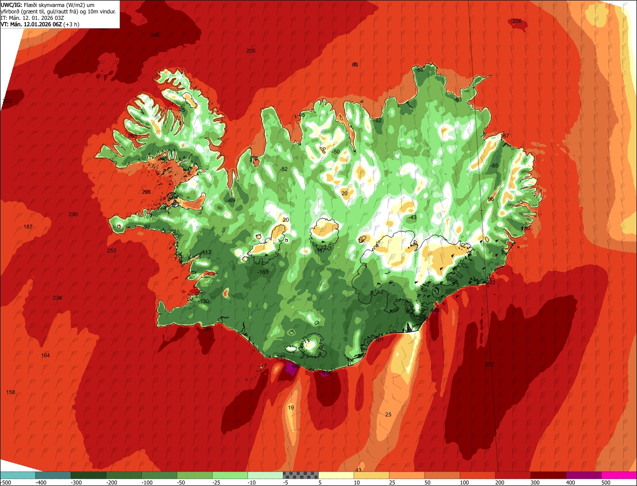Click the map value 340
The width and height of the screenshot is (637, 486).
(155, 35)
